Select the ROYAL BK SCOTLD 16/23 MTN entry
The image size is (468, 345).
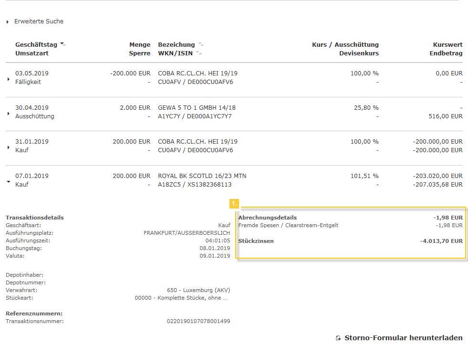coord(202,176)
